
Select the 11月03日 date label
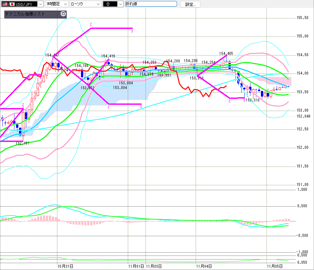click(154, 266)
